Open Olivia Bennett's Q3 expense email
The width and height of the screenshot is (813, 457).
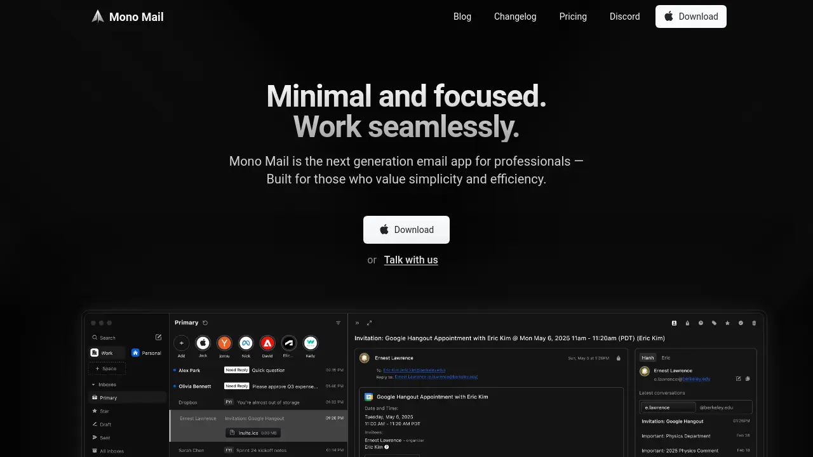coord(259,386)
